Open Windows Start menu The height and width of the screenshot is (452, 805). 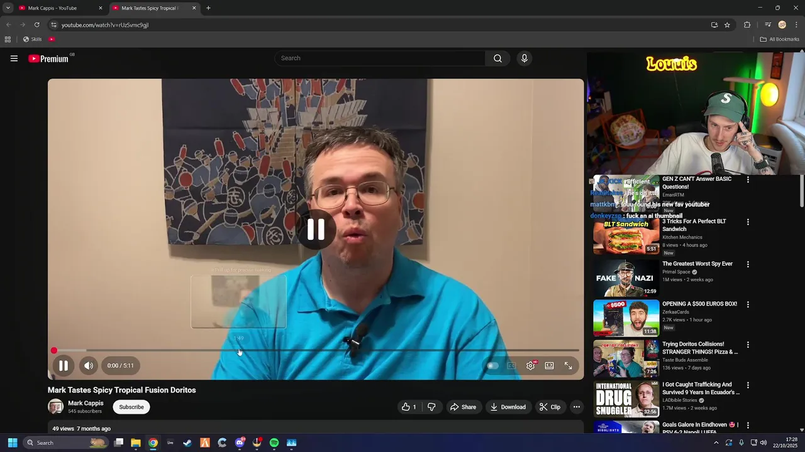click(12, 443)
